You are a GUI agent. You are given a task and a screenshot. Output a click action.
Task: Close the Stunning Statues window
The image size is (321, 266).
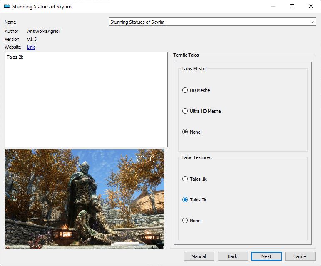coord(311,6)
